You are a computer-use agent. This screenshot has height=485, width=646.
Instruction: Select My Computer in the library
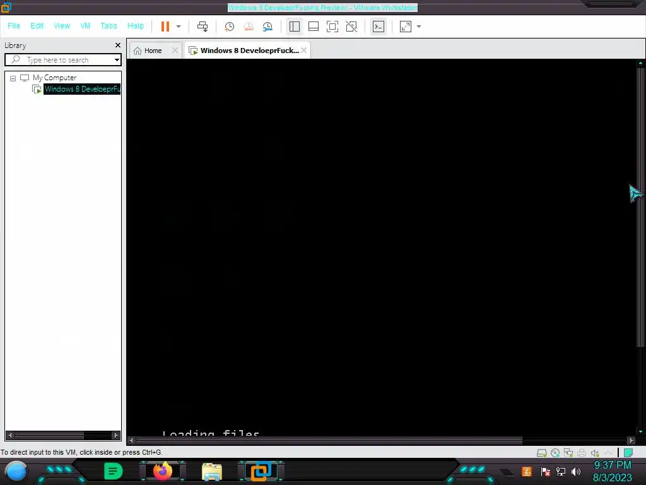[x=54, y=78]
